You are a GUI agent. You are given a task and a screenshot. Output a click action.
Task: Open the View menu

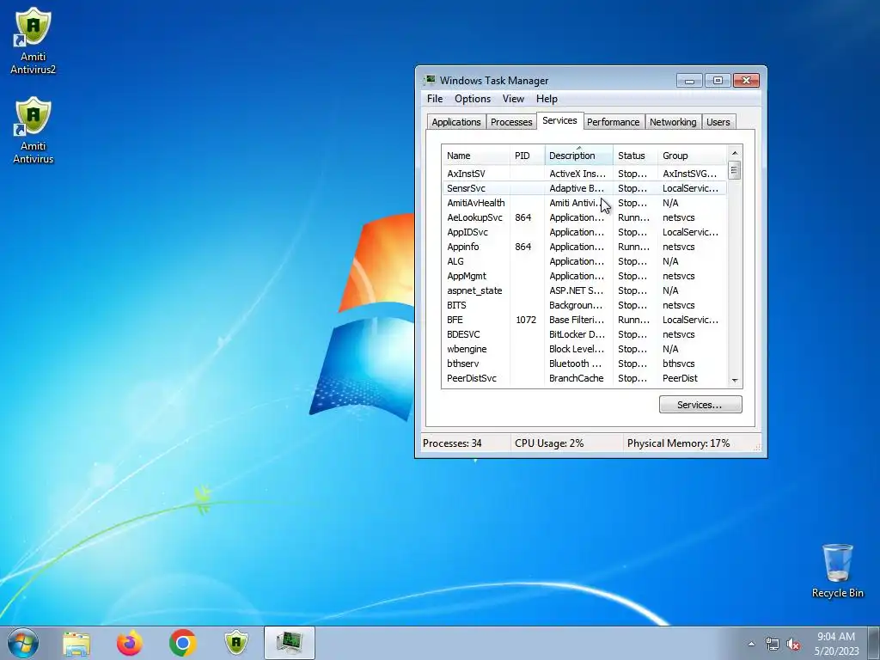pos(513,99)
